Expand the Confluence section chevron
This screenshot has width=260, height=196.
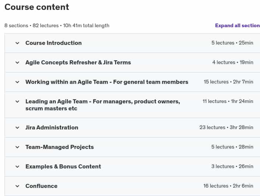pos(17,186)
